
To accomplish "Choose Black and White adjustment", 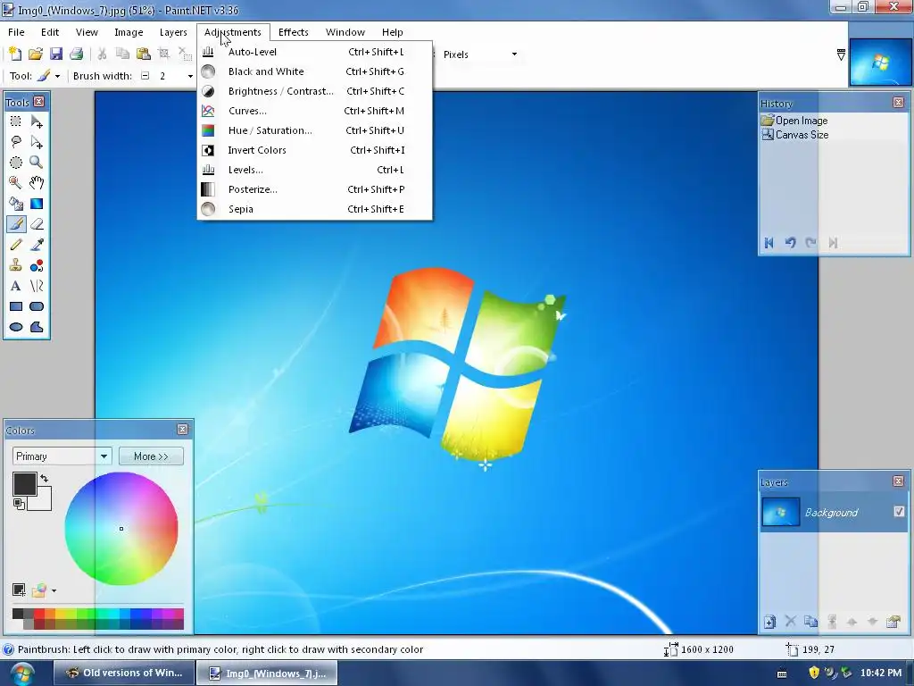I will [x=315, y=71].
